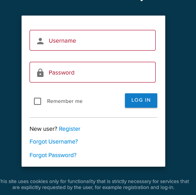Follow the 'Forgot Password?' link
The height and width of the screenshot is (195, 196).
coord(53,155)
